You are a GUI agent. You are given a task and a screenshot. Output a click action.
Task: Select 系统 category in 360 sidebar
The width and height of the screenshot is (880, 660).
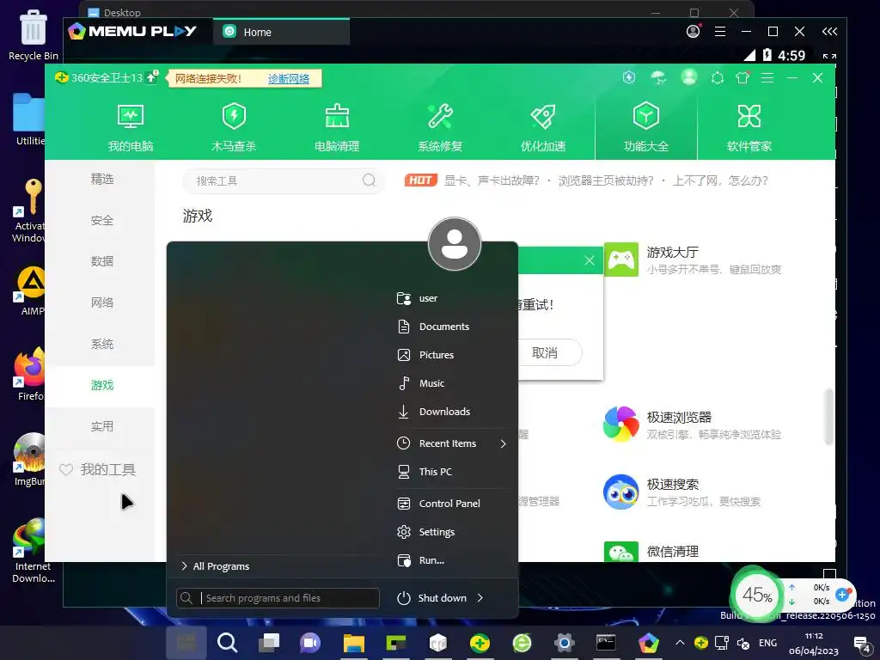tap(101, 344)
